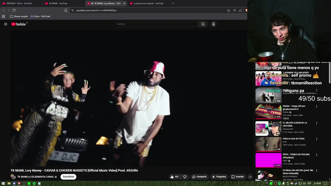This screenshot has width=331, height=186.
Task: Dislike the video with thumbs-down icon
Action: pyautogui.click(x=185, y=177)
